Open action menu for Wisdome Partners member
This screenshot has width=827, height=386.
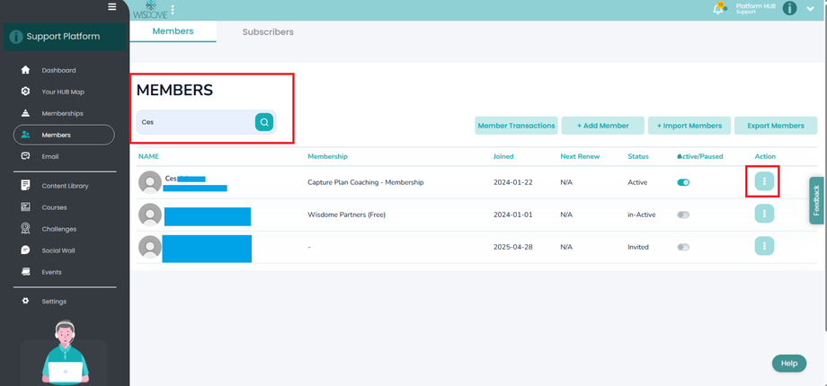coord(764,214)
